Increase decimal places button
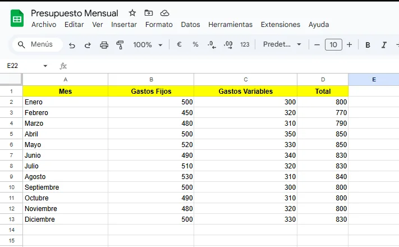399x247 pixels. click(228, 45)
